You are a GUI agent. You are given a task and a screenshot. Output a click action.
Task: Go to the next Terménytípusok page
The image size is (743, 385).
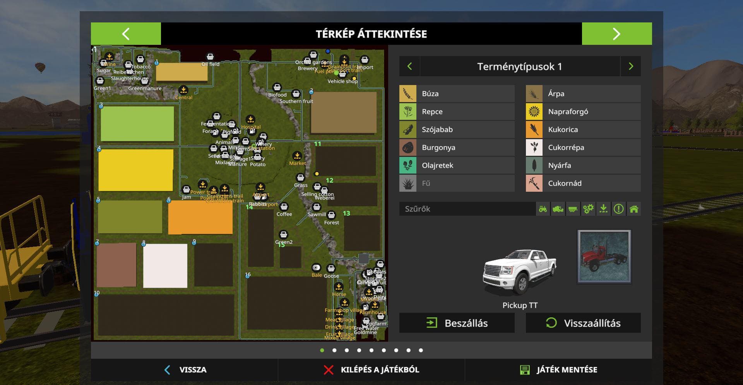(x=631, y=66)
